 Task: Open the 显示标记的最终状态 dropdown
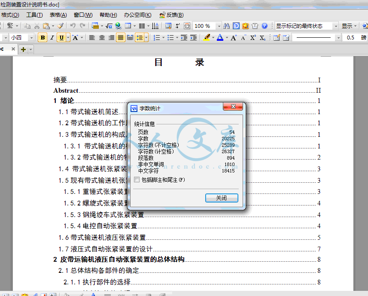tap(336, 26)
